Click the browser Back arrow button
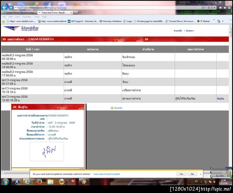 point(5,7)
